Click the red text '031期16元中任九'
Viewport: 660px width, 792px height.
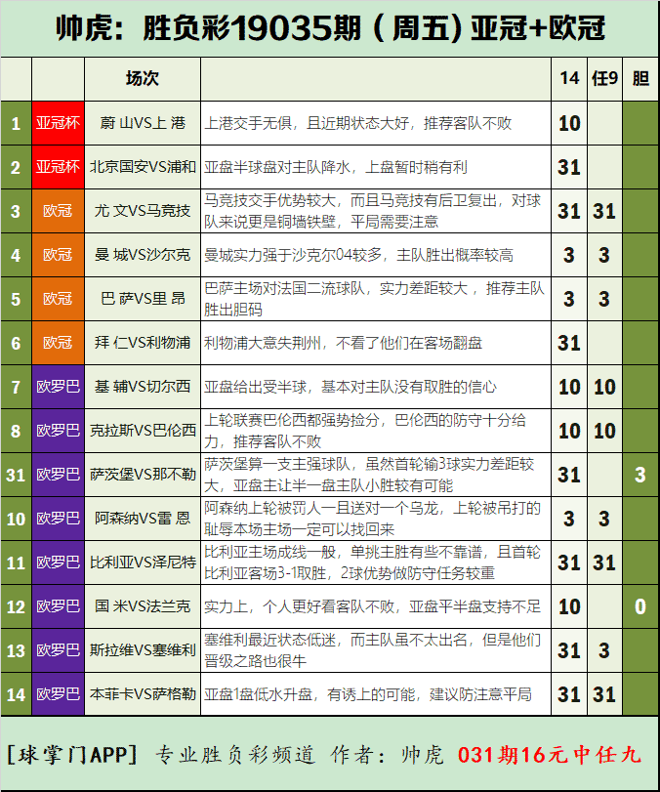pyautogui.click(x=550, y=754)
